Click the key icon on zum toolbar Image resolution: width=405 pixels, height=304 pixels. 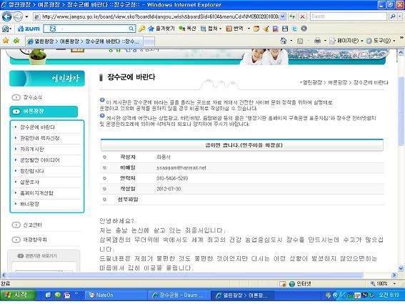pos(141,29)
